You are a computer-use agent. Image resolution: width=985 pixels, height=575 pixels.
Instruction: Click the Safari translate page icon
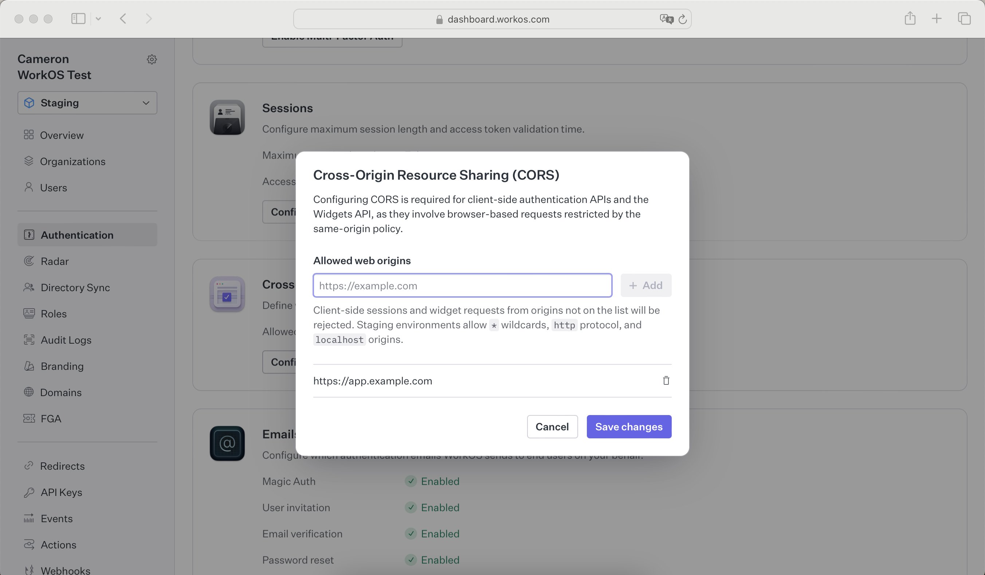(x=666, y=19)
